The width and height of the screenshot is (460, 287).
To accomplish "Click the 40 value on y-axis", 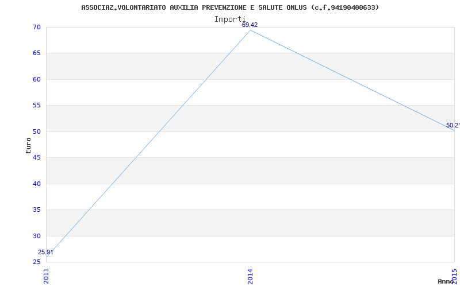I will [x=37, y=184].
